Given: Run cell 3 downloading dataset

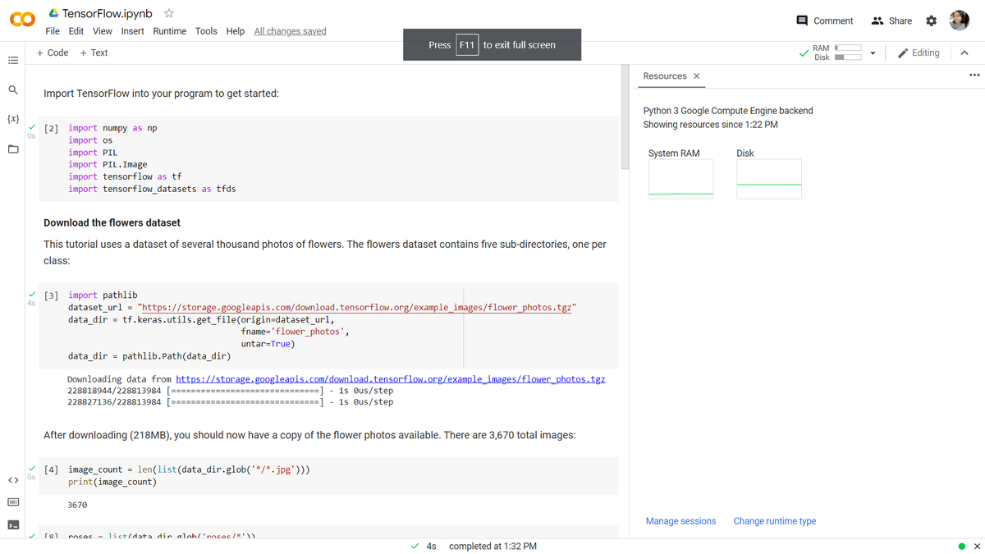Looking at the screenshot, I should tap(51, 295).
